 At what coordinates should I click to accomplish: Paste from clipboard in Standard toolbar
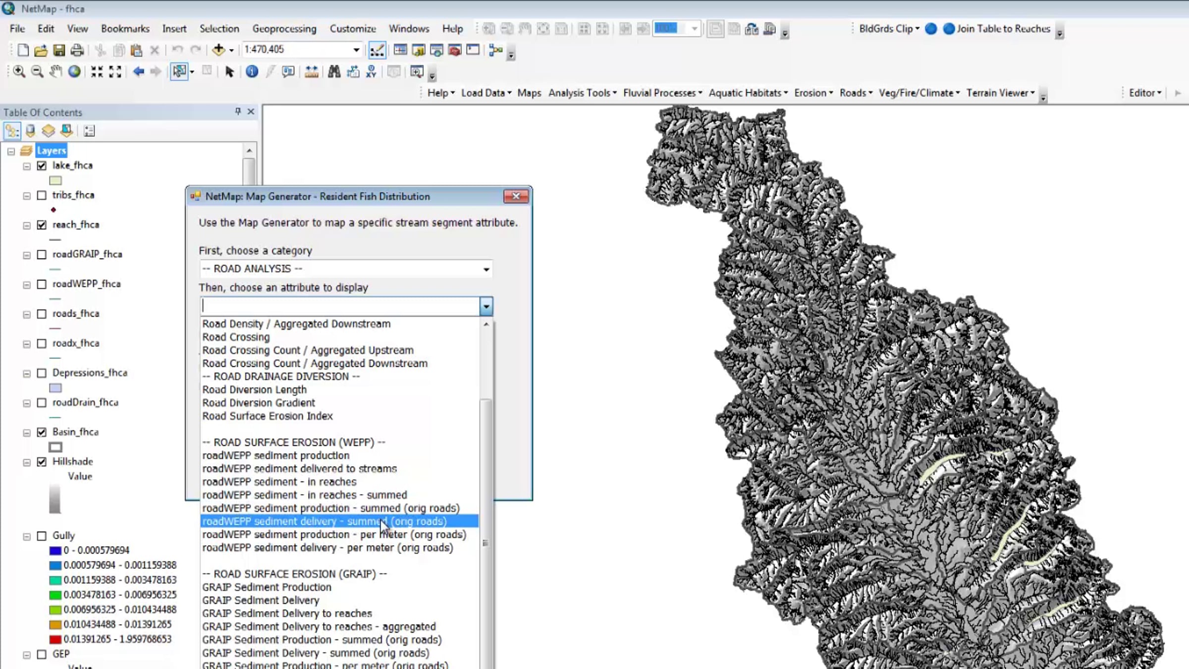[x=136, y=50]
